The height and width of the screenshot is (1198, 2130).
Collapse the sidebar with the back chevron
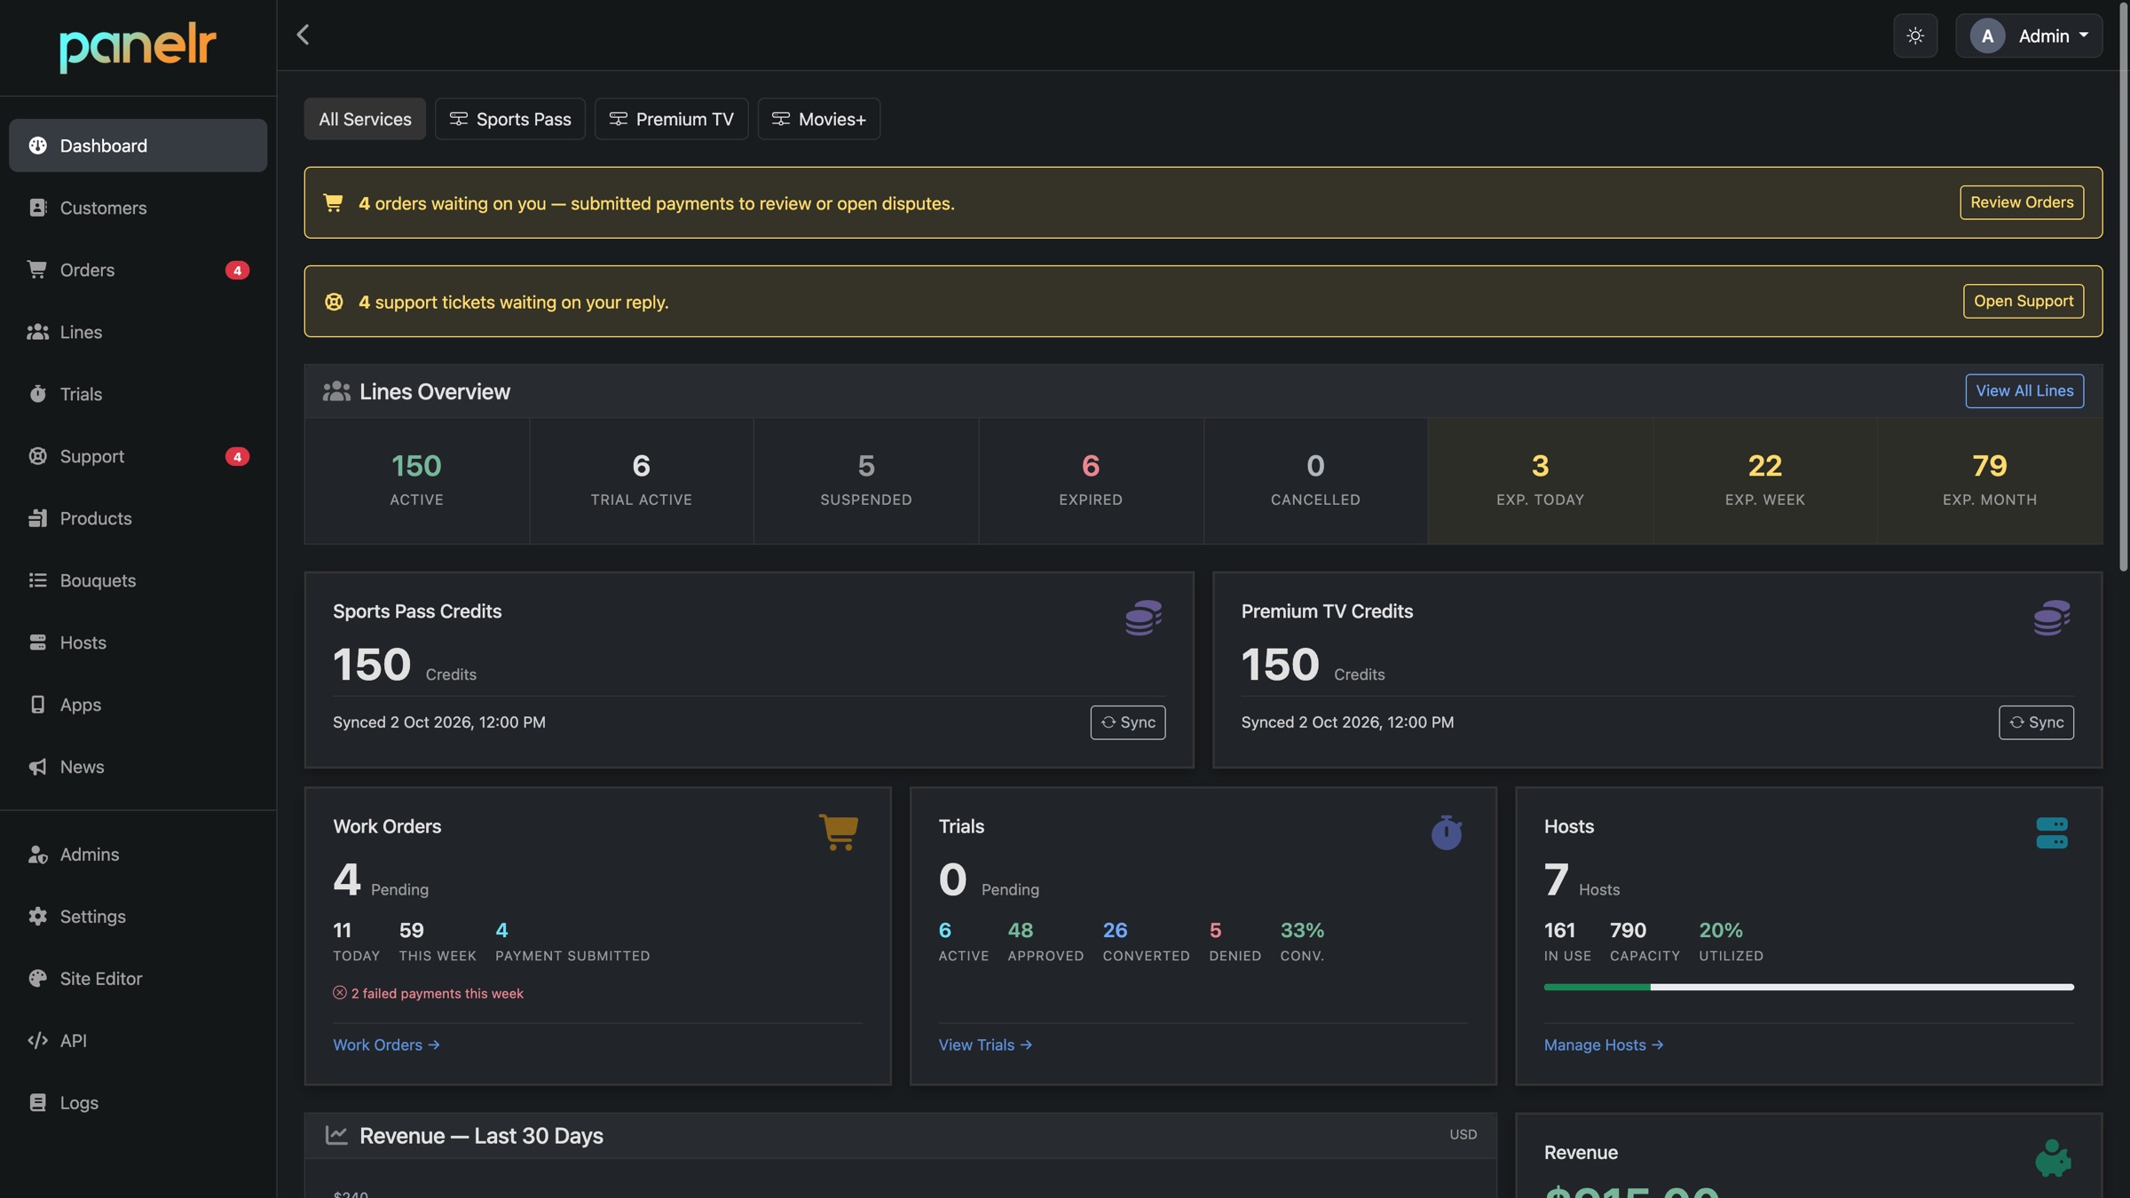tap(303, 35)
